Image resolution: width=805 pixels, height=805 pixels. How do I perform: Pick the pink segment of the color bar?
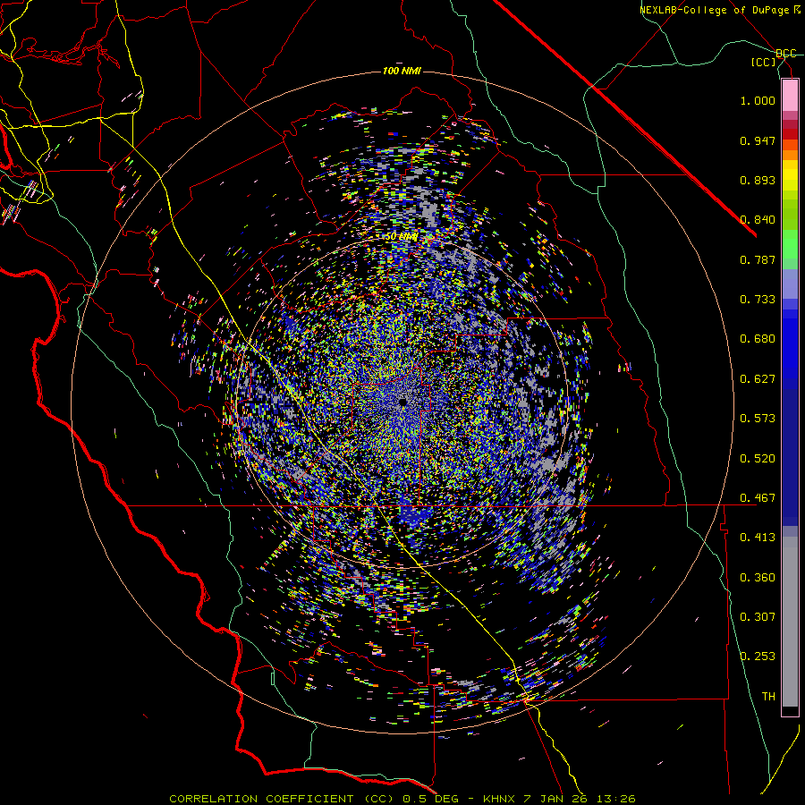(790, 95)
